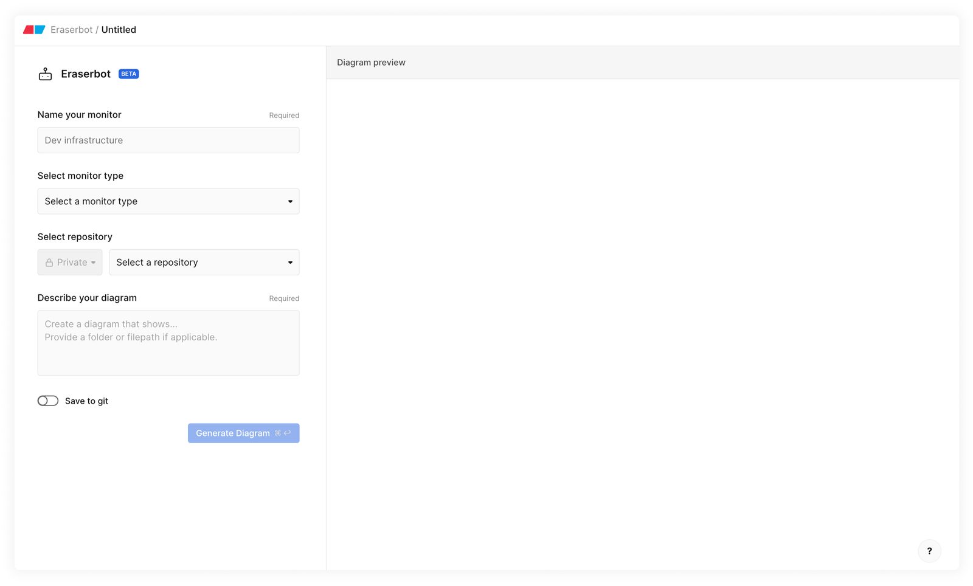Click the Generate Diagram button
The image size is (973, 586).
[x=243, y=433]
